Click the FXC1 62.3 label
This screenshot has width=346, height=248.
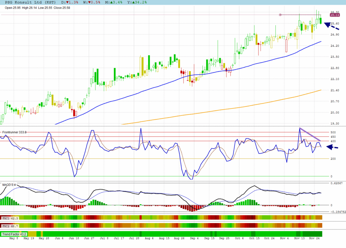coord(10,218)
